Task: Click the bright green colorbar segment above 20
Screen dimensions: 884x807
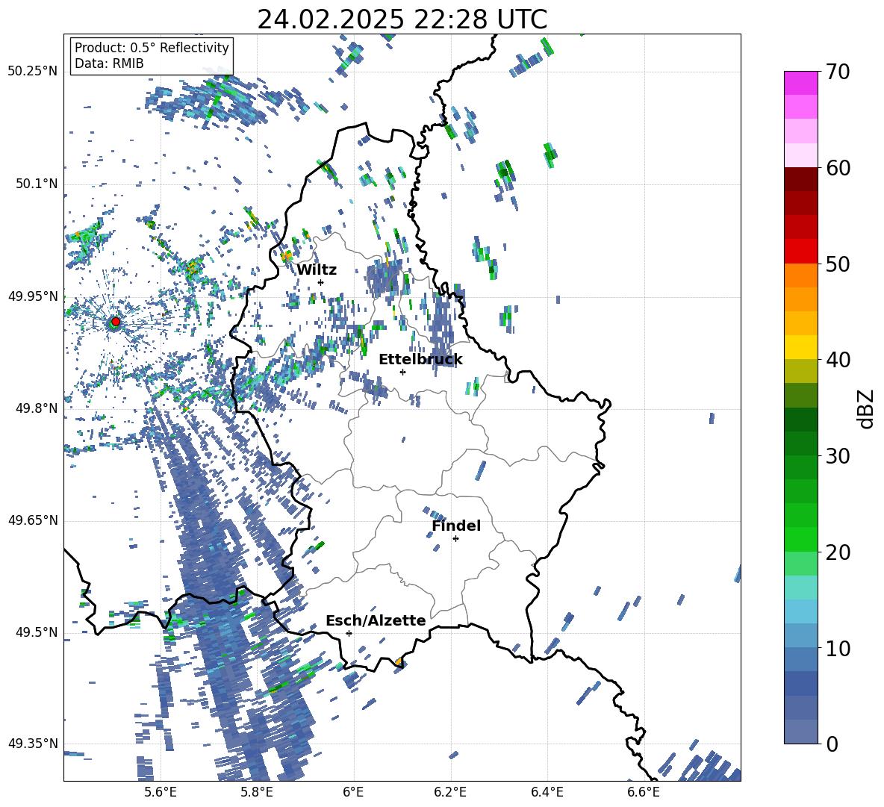Action: 800,539
